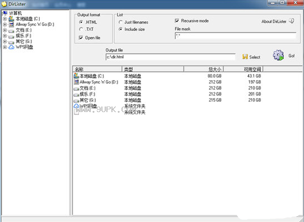Click the Select button label
Viewport: 304px width, 222px height.
(255, 57)
